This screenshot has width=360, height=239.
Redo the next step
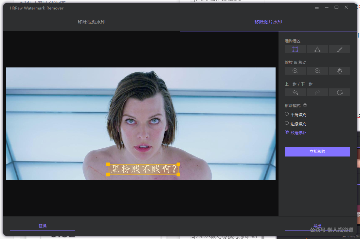[317, 92]
